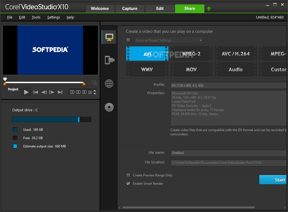Image resolution: width=288 pixels, height=212 pixels.
Task: Click the horizontal scrollbar thumb
Action: click(189, 208)
